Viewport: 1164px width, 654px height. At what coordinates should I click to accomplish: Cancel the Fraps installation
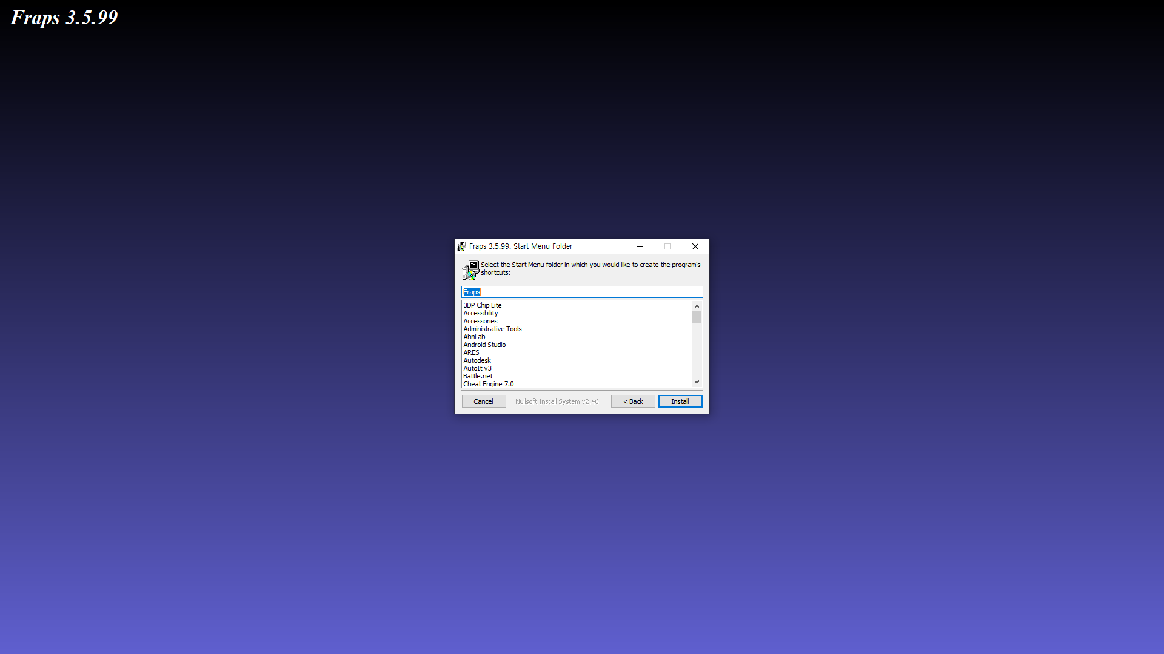[x=483, y=401]
